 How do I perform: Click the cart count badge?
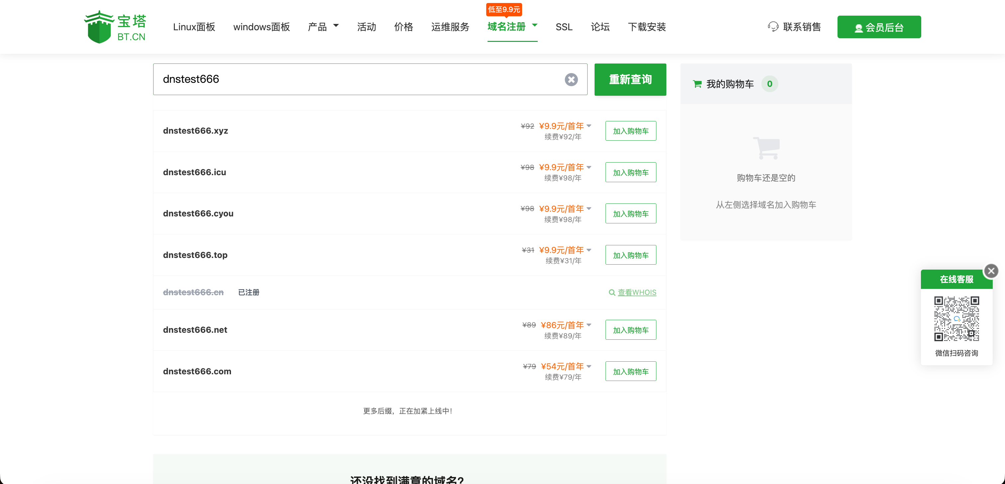point(769,84)
